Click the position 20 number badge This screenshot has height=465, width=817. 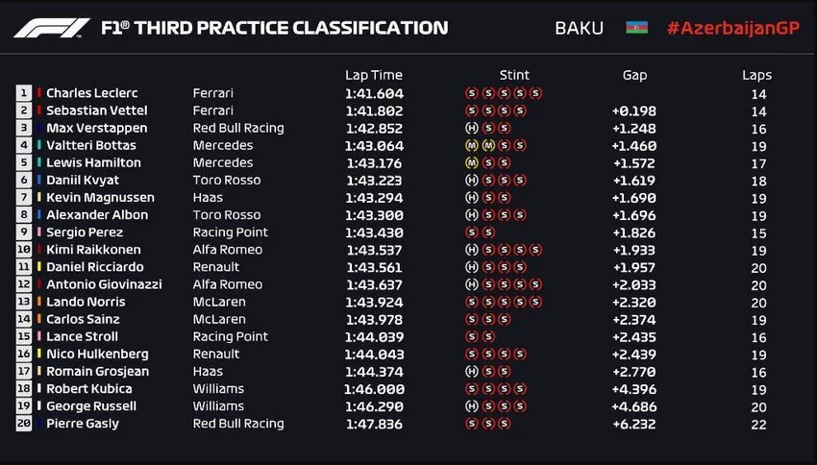(23, 424)
